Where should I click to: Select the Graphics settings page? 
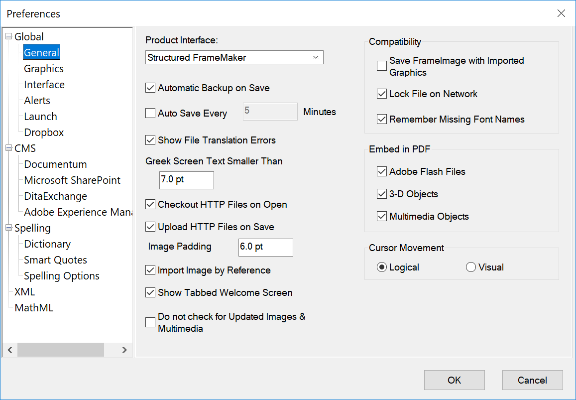click(43, 68)
